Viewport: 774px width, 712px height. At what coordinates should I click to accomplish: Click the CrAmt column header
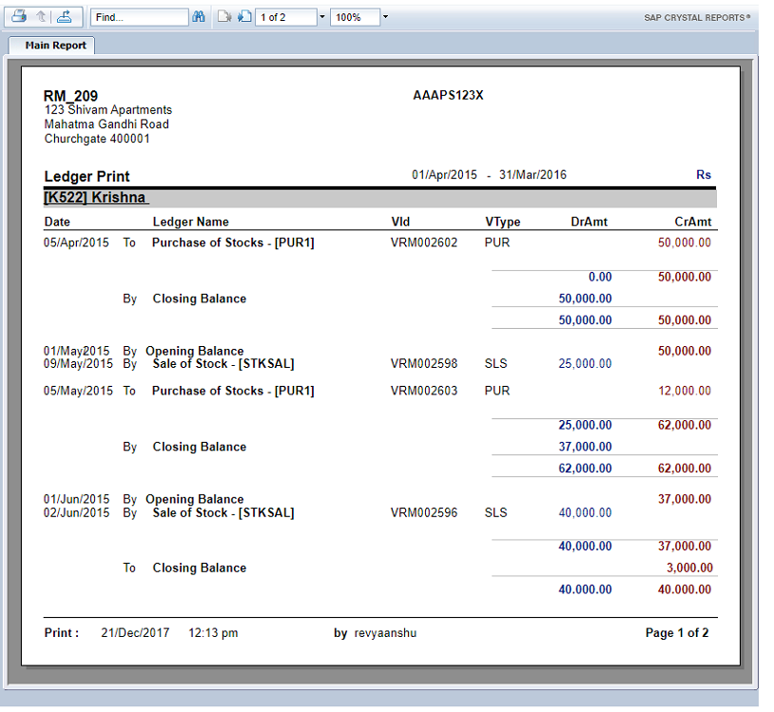(693, 221)
